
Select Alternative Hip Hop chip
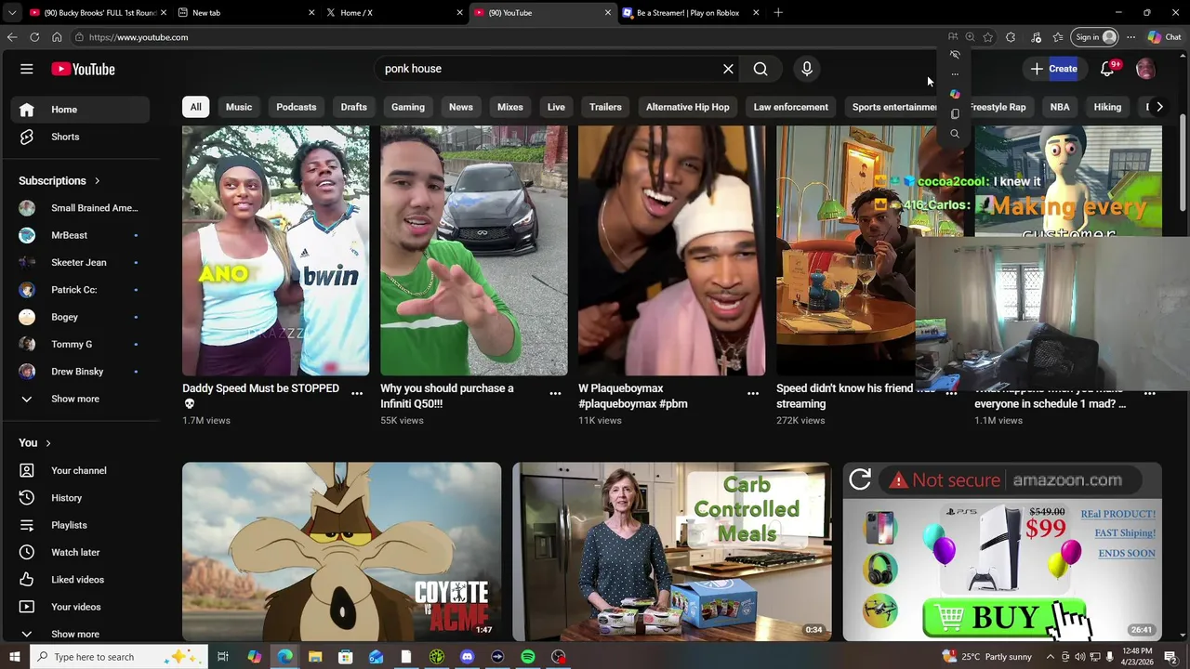tap(688, 107)
